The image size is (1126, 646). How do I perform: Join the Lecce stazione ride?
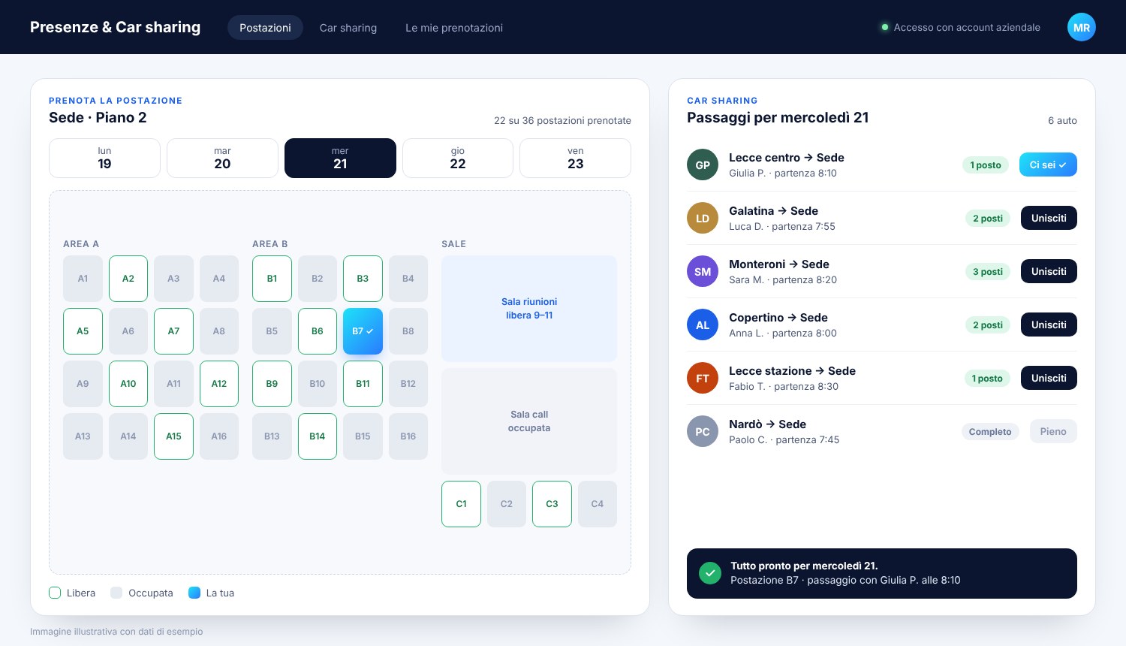pos(1049,378)
